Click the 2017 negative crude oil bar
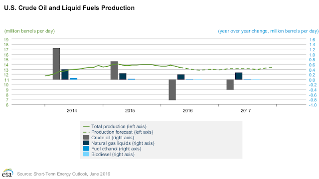319x179 pixels. (230, 85)
